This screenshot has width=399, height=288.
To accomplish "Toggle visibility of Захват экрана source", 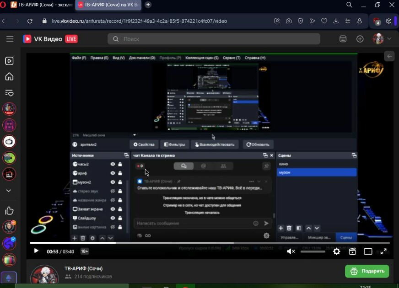I will (x=113, y=209).
